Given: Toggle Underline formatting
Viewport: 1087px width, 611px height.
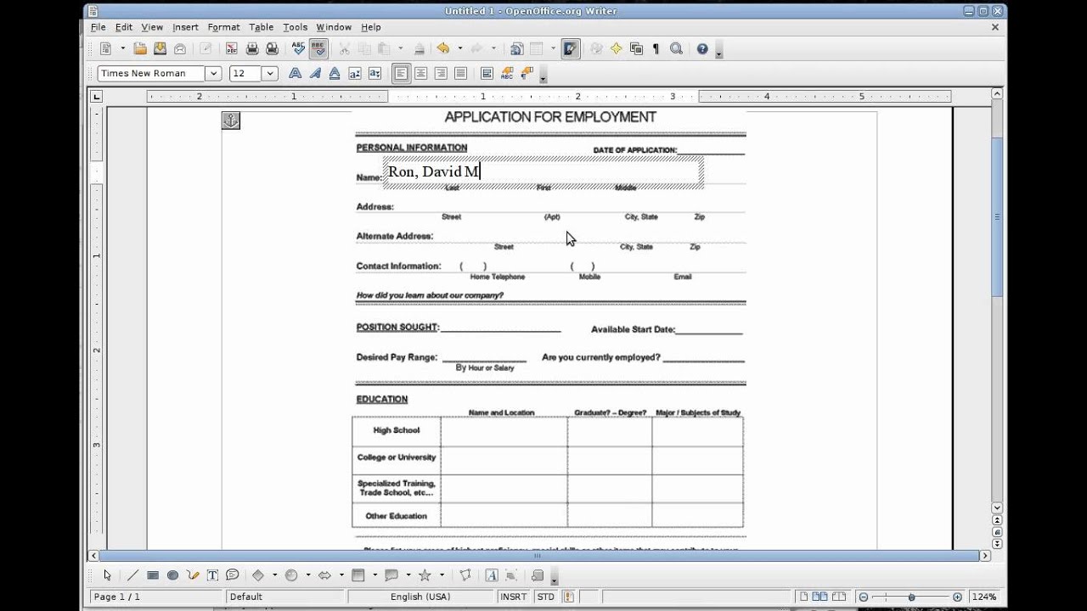Looking at the screenshot, I should (x=335, y=74).
